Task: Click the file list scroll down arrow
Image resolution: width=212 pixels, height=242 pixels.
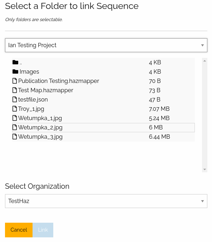Action: (x=204, y=169)
